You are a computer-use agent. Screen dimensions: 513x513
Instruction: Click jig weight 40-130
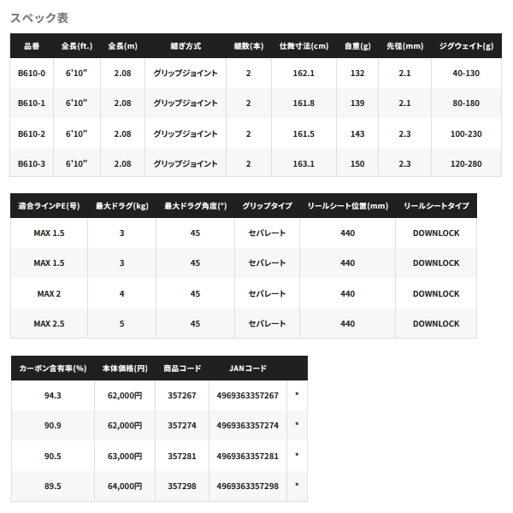tap(466, 74)
